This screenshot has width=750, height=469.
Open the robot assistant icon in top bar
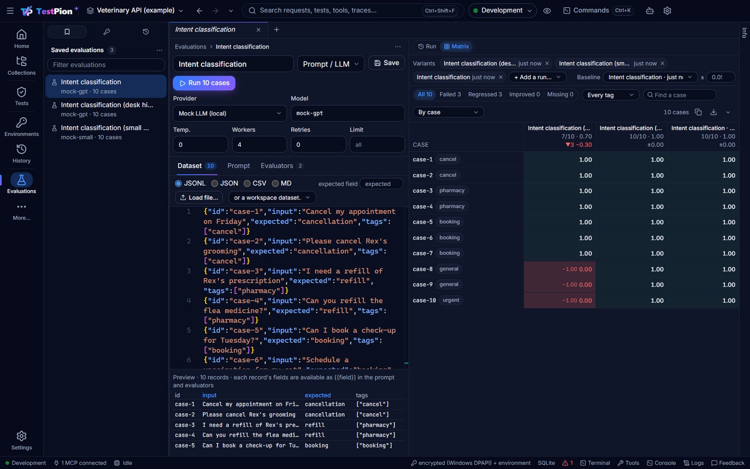[649, 10]
